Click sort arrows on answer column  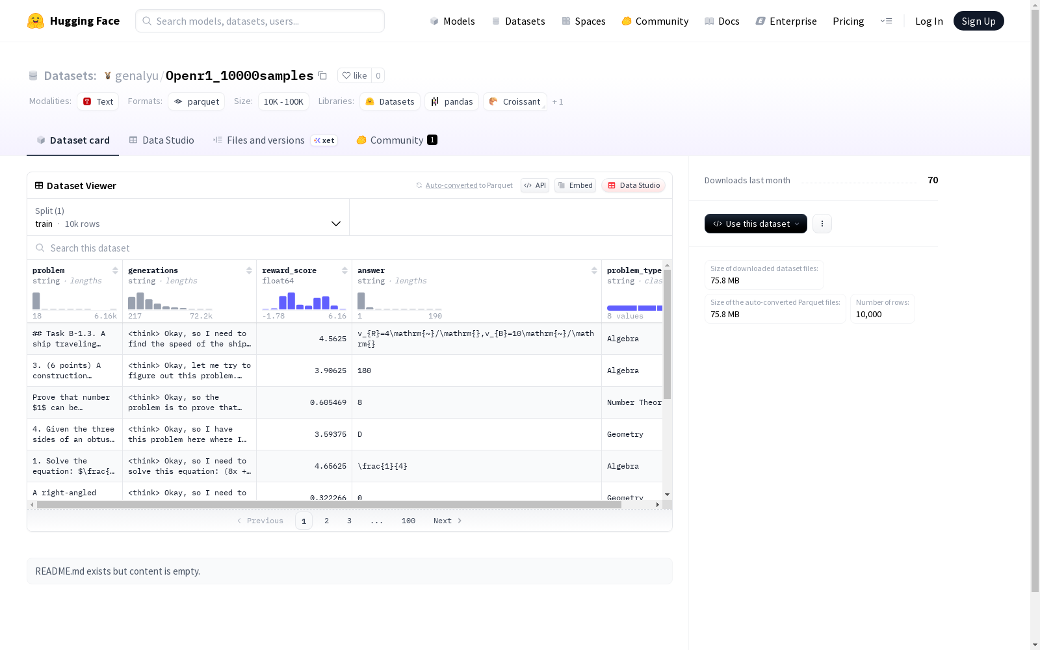point(594,270)
